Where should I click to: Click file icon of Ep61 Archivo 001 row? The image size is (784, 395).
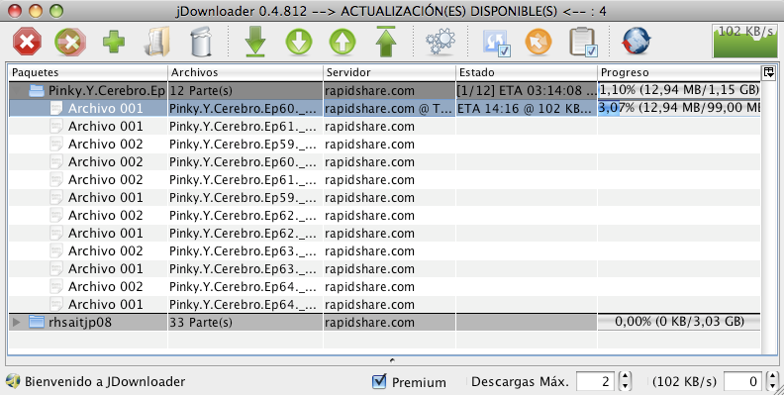coord(56,126)
